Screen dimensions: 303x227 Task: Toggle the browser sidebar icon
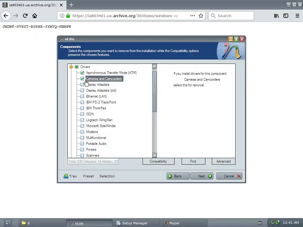(286, 16)
